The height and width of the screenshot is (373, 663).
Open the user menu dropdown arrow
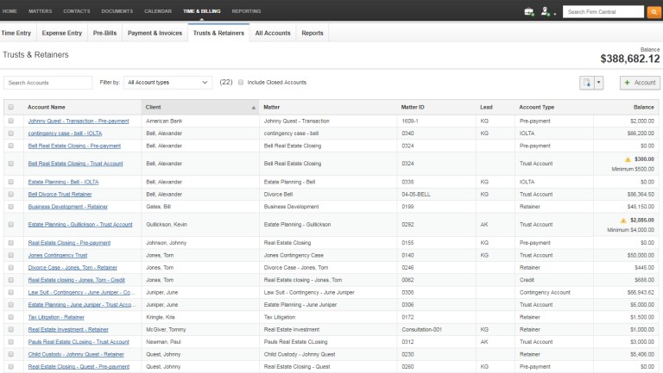coord(555,13)
